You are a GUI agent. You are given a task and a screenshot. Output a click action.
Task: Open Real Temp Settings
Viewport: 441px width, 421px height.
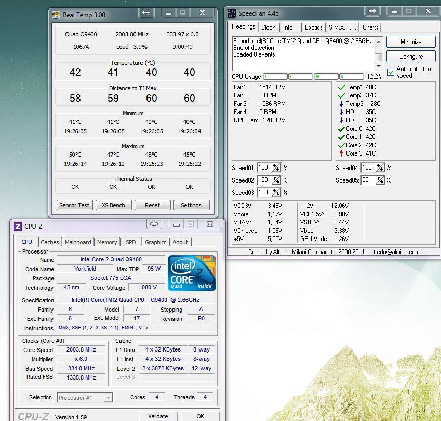tap(191, 205)
